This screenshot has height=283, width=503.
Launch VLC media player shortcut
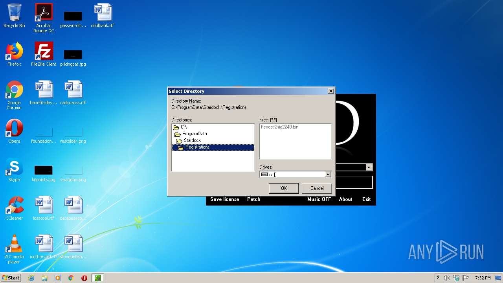pyautogui.click(x=14, y=249)
